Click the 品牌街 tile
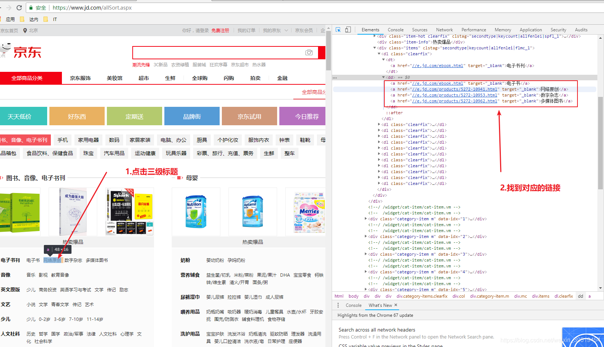604x347 pixels. pyautogui.click(x=192, y=116)
